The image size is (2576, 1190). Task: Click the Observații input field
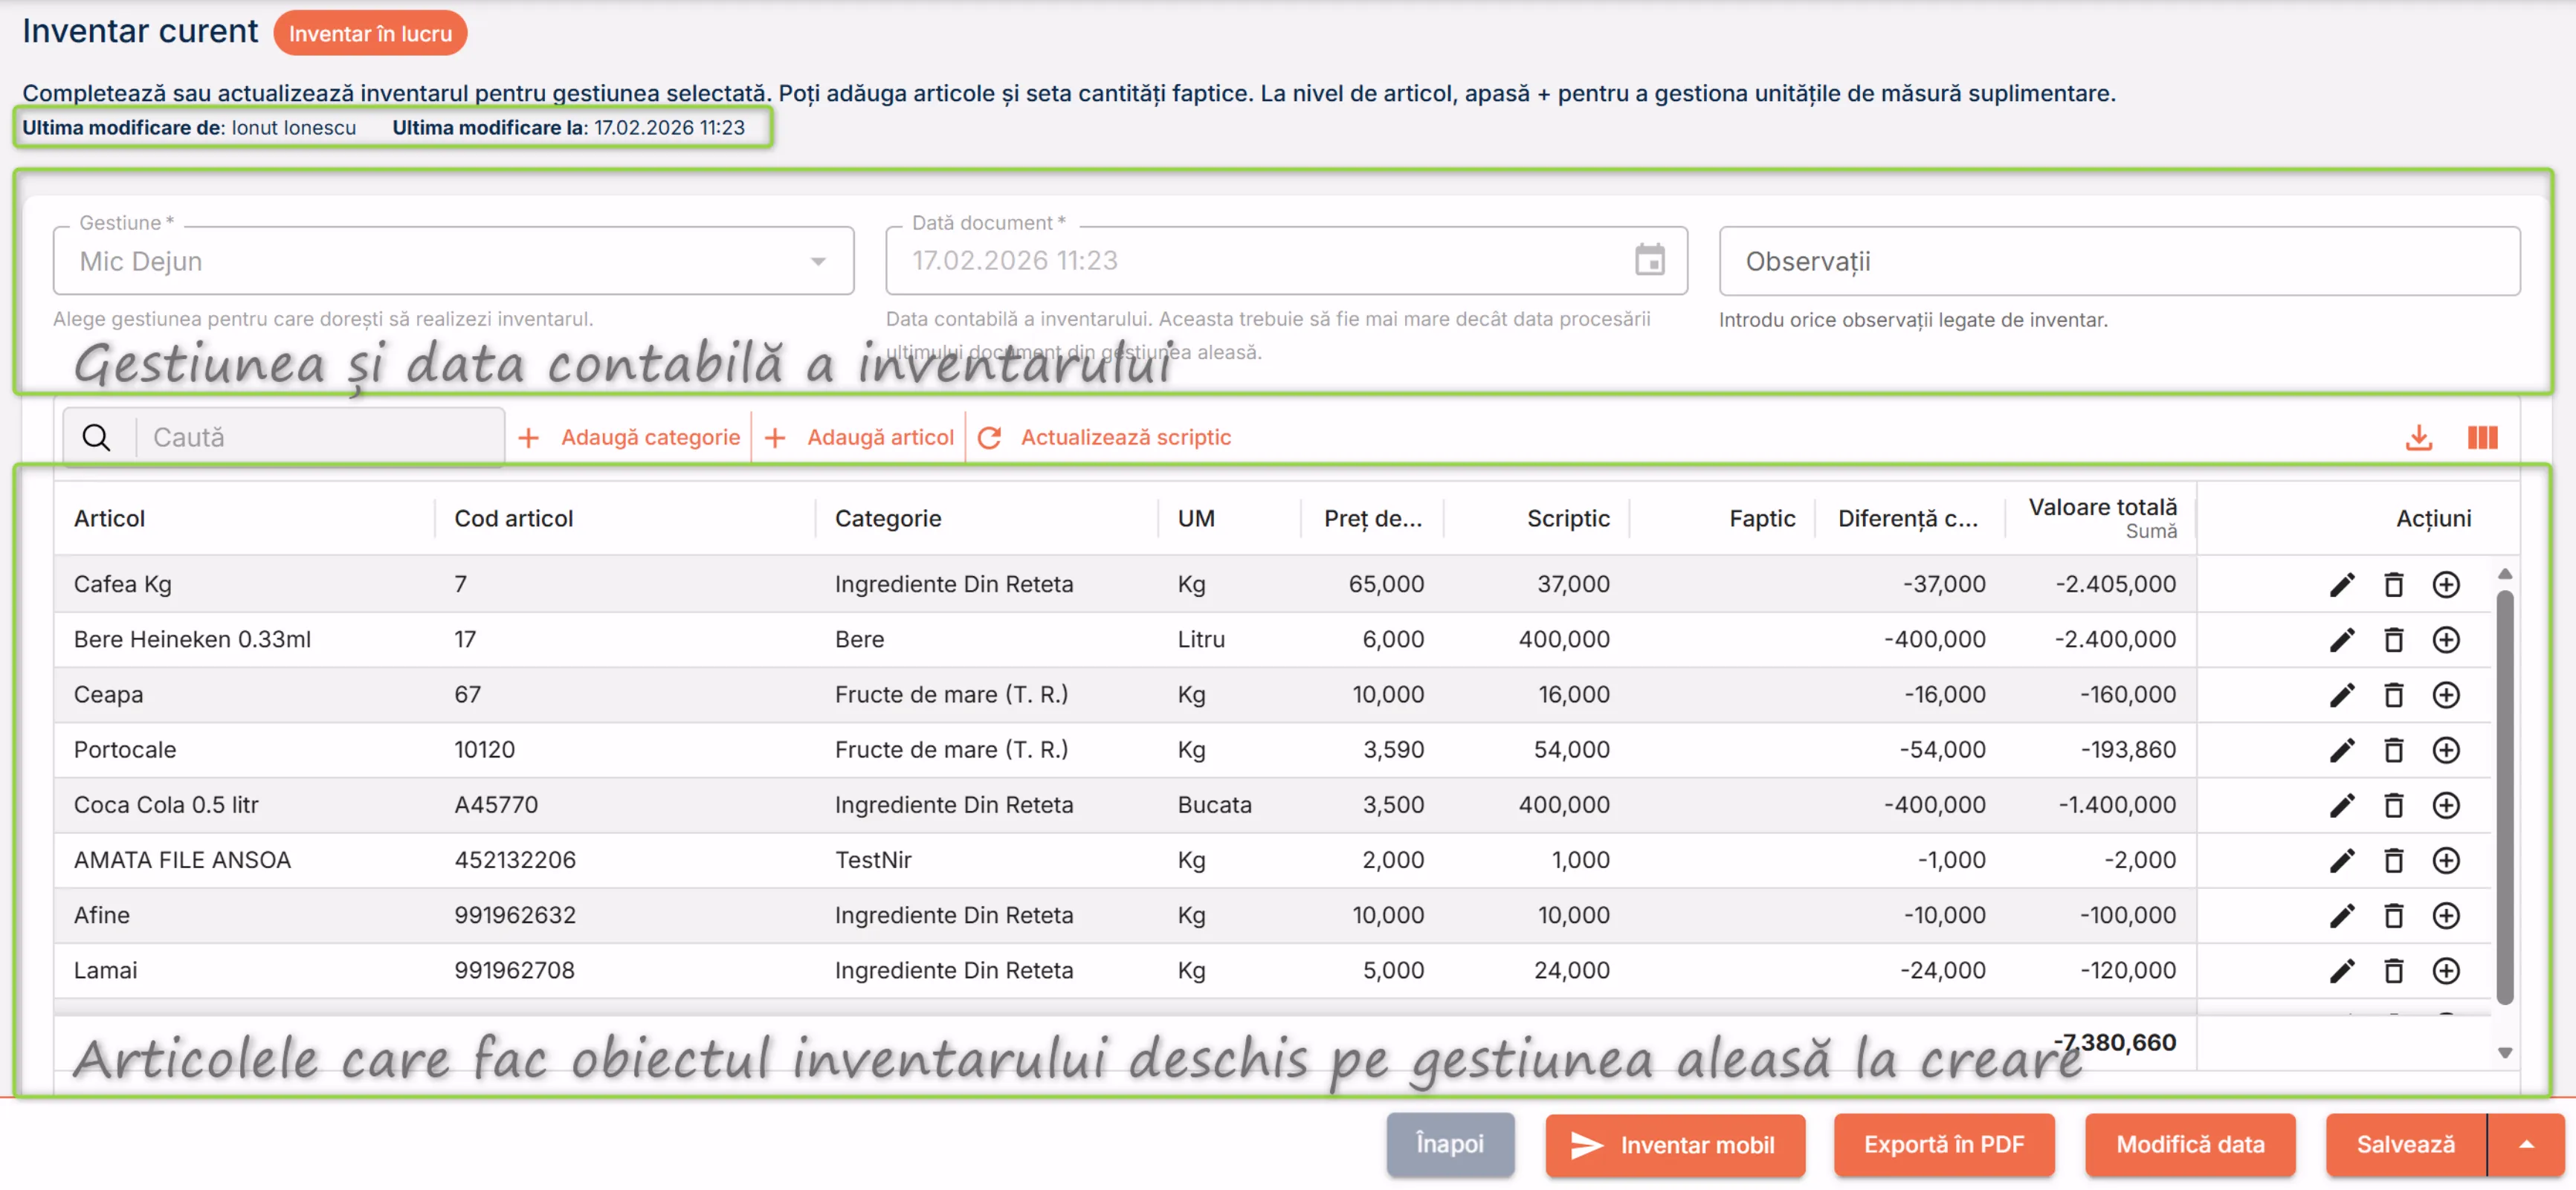pos(2119,261)
